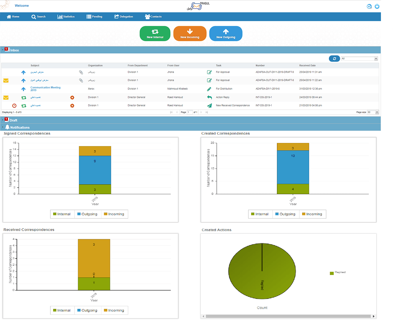Open Communication Meeting 2019 subject link
This screenshot has height=327, width=393.
pyautogui.click(x=45, y=89)
